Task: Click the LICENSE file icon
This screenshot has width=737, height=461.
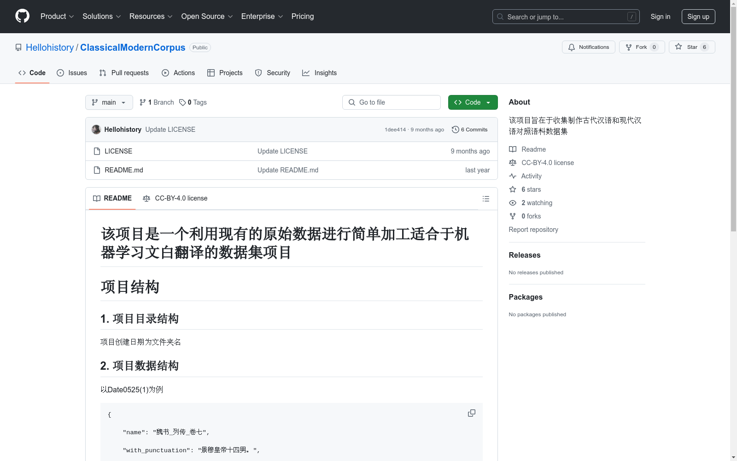Action: (97, 151)
